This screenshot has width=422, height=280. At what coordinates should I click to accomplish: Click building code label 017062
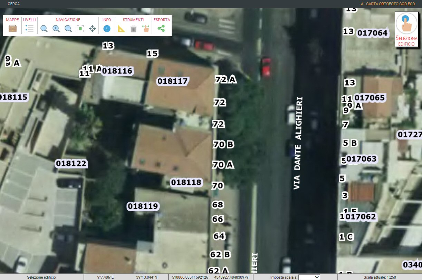(x=360, y=217)
